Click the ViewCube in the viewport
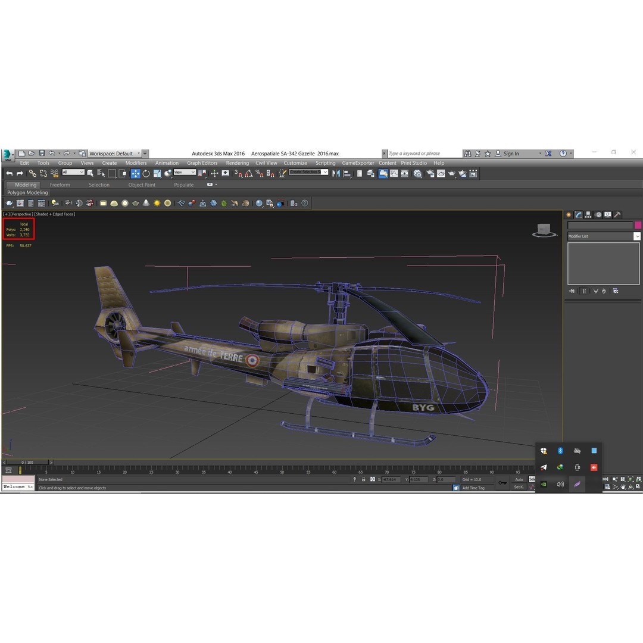Viewport: 643px width, 643px height. pyautogui.click(x=544, y=230)
